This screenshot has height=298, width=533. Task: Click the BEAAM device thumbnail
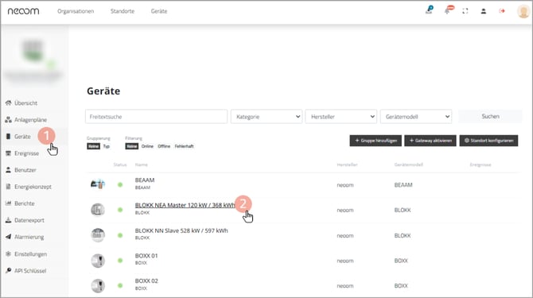pyautogui.click(x=98, y=184)
